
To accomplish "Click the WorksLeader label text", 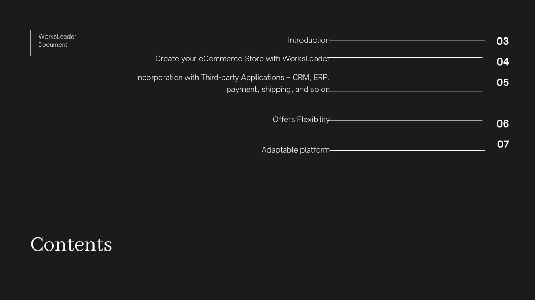I will 57,37.
